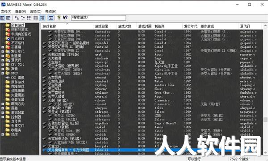The image size is (268, 161).
Task: Expand the 制造商 tree folder
Action: click(x=3, y=56)
